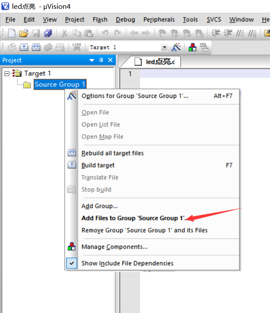This screenshot has width=270, height=313.
Task: Open the Flash menu
Action: click(100, 19)
